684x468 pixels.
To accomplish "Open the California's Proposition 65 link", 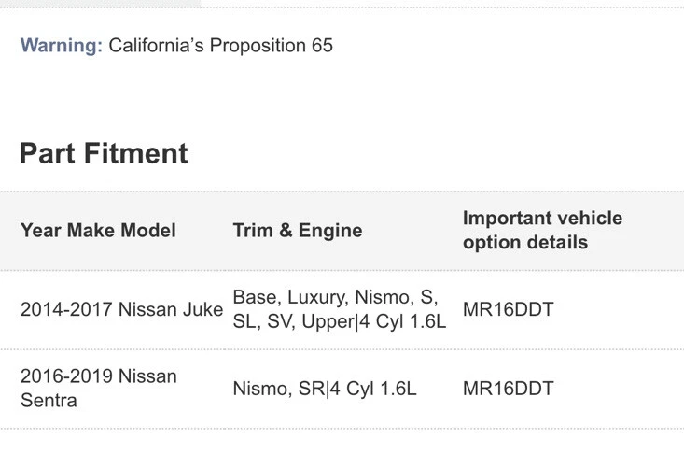I will [x=220, y=45].
